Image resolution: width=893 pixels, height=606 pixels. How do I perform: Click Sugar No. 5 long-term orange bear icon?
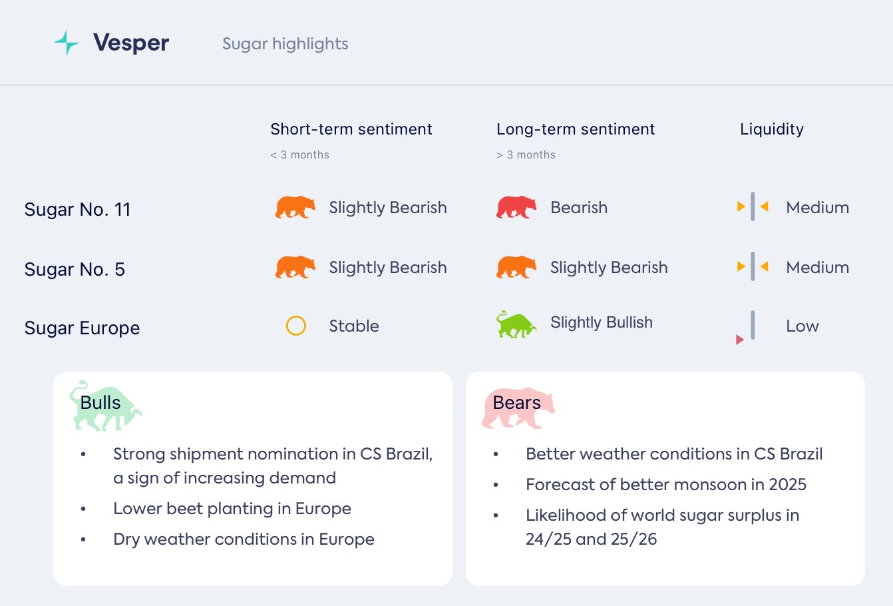(516, 268)
